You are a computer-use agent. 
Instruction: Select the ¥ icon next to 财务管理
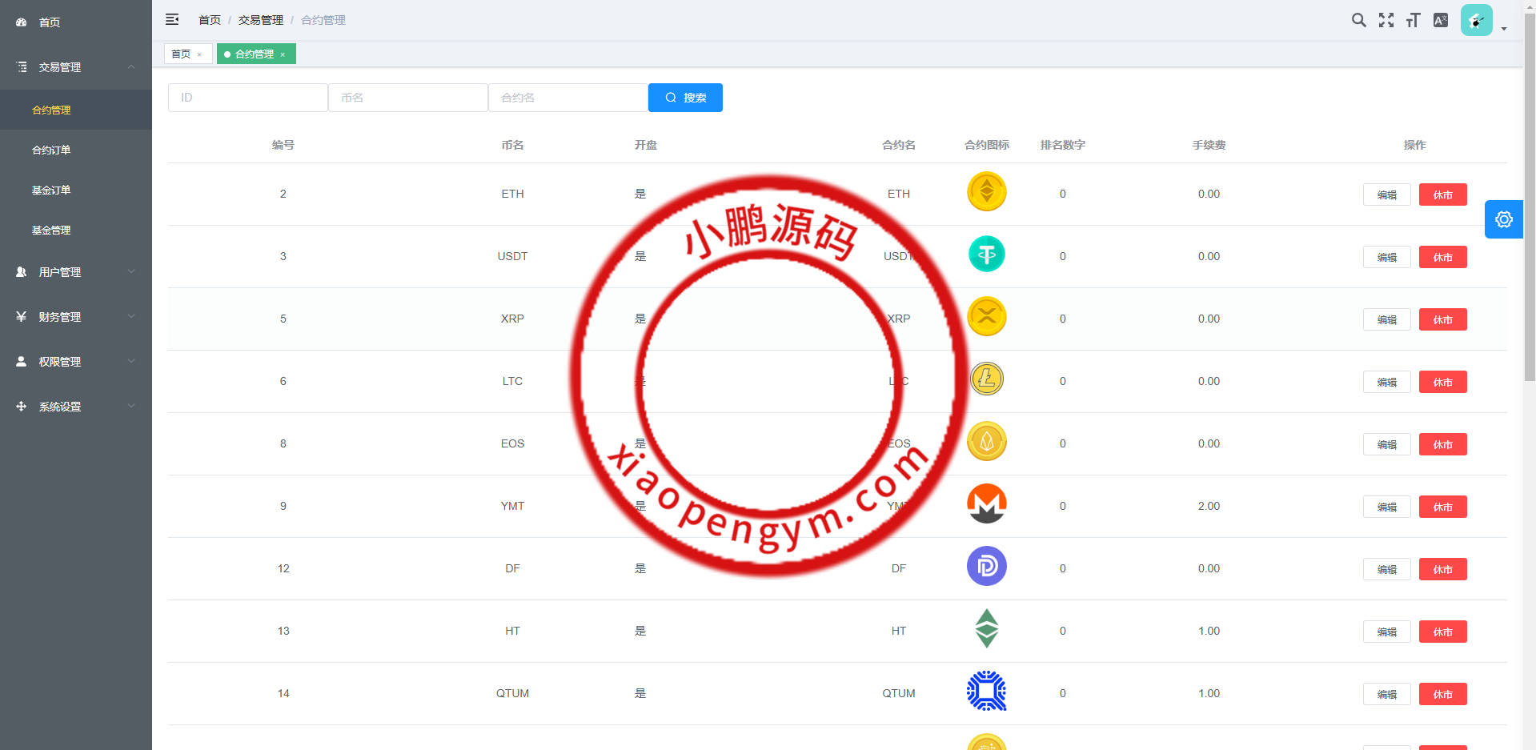(x=21, y=316)
